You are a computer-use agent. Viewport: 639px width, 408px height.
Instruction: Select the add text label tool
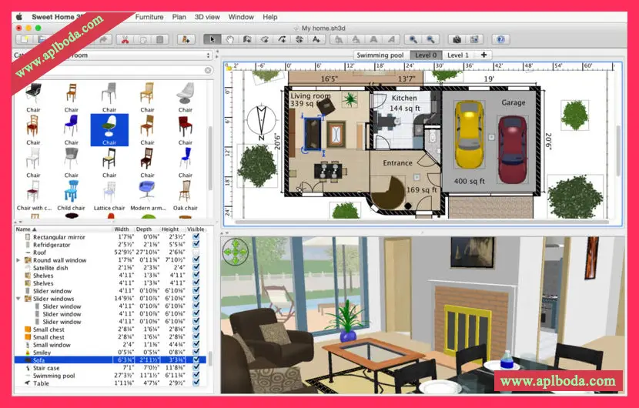[x=316, y=39]
